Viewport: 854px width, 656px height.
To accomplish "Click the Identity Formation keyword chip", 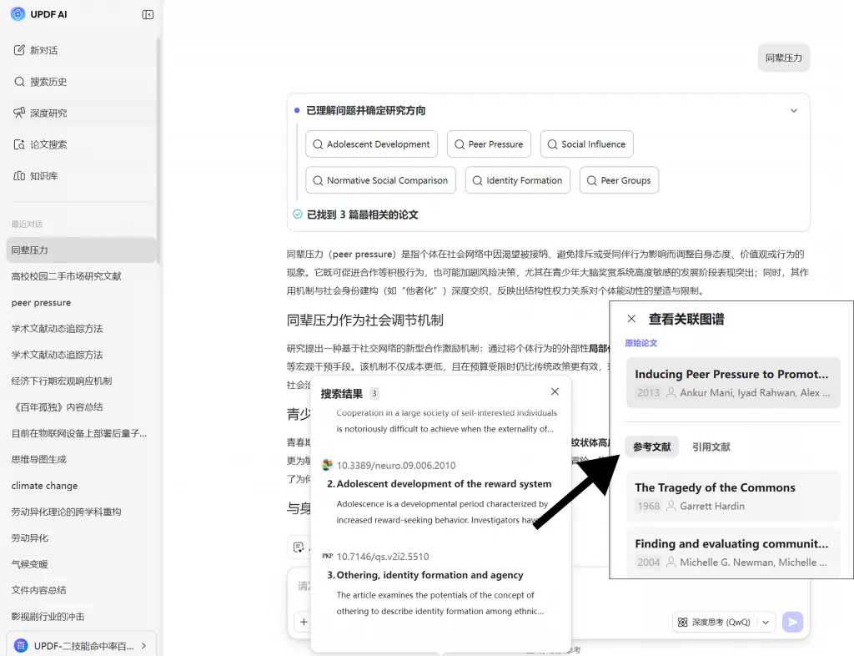I will (517, 180).
